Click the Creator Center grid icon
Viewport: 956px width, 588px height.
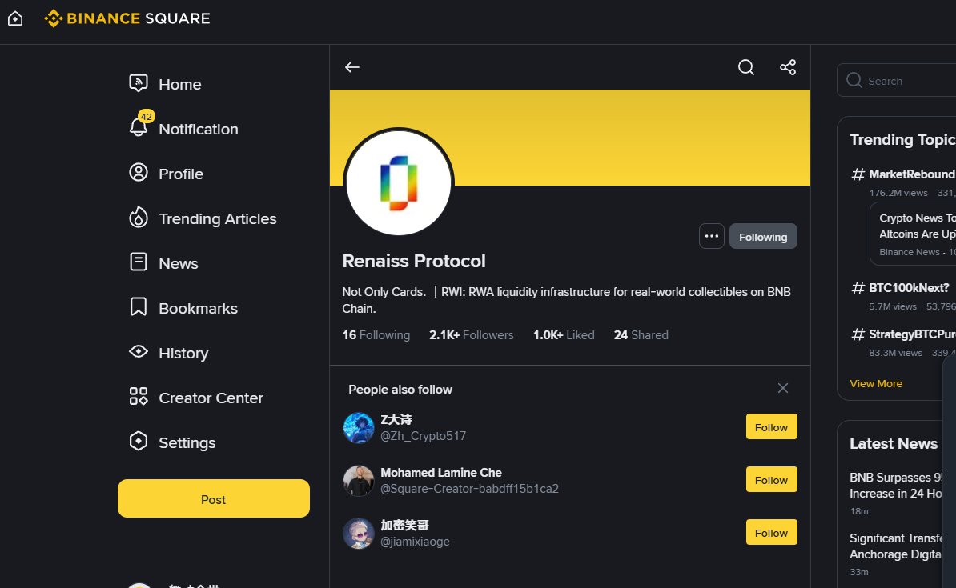pos(139,396)
